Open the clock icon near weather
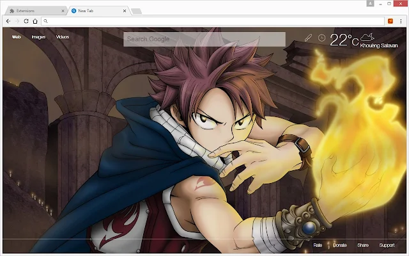 tap(321, 38)
